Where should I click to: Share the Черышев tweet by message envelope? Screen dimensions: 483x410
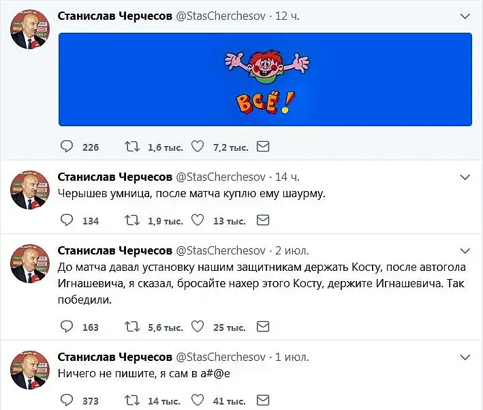point(263,220)
